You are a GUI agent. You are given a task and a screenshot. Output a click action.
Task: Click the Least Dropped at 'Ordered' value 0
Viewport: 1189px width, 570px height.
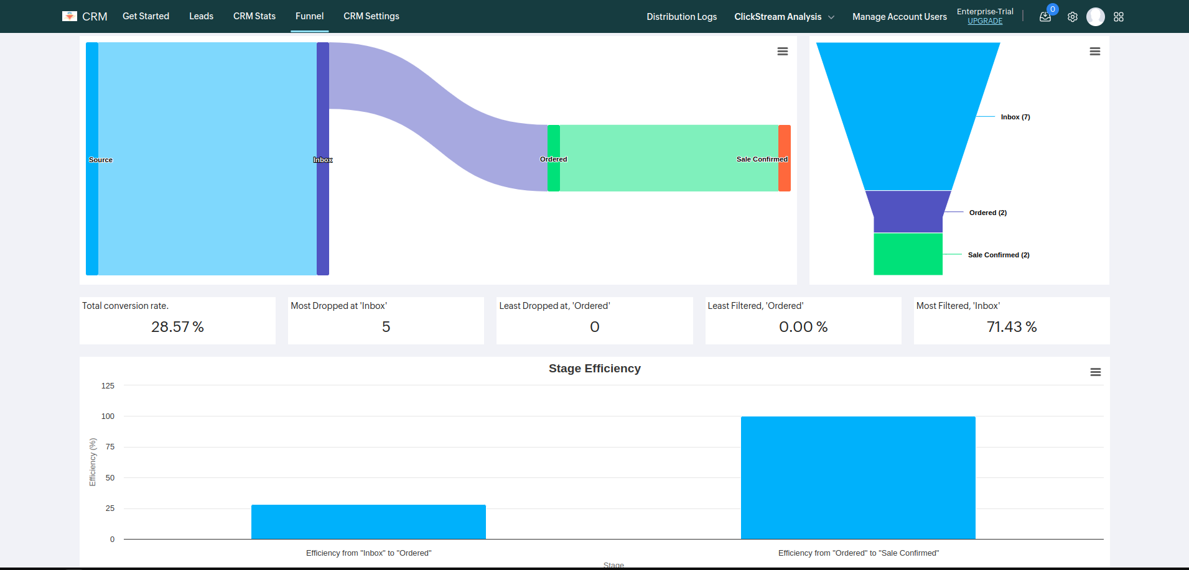[595, 327]
